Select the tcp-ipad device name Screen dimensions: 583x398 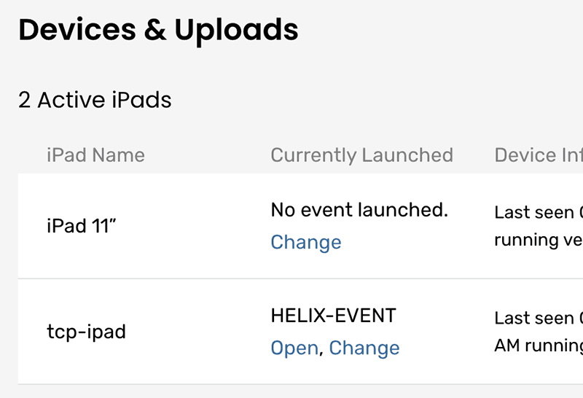coord(86,332)
